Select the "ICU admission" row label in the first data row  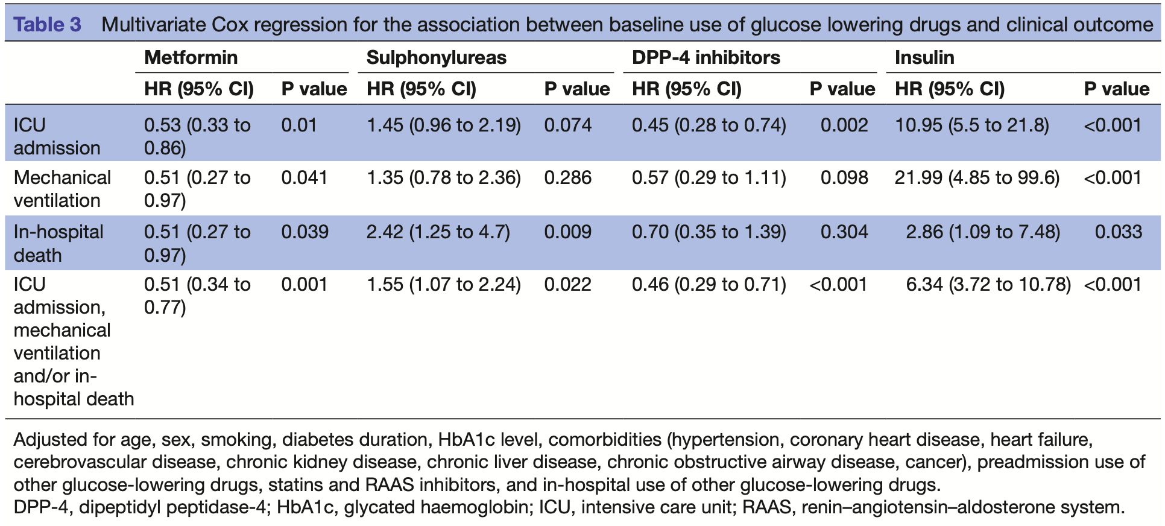(x=57, y=136)
